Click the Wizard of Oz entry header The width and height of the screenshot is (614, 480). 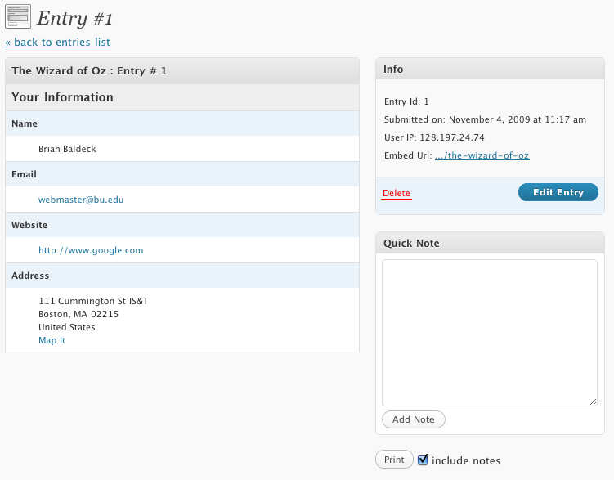182,71
